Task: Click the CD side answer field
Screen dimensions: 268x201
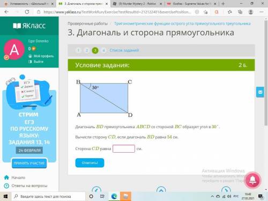Action: pos(124,148)
